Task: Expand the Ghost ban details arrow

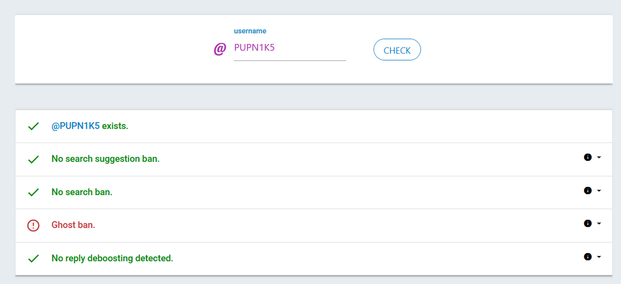Action: coord(599,223)
